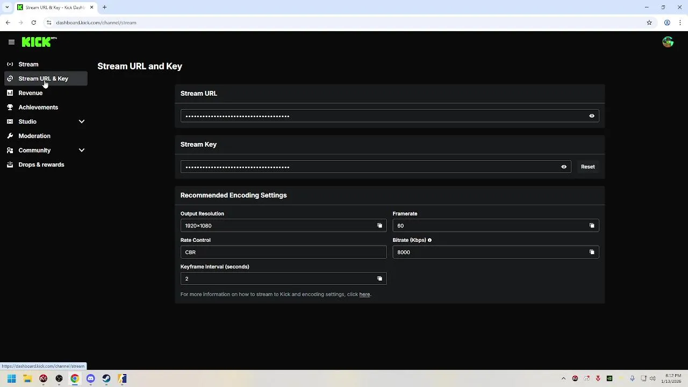
Task: Click the Bitrate 8000 field
Action: point(496,252)
